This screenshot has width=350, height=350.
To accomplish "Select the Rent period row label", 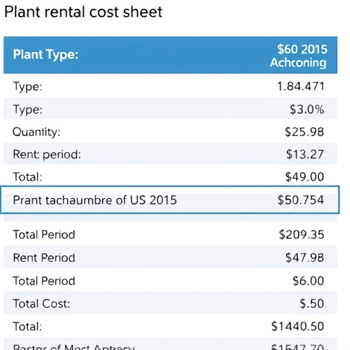I will coord(47,154).
